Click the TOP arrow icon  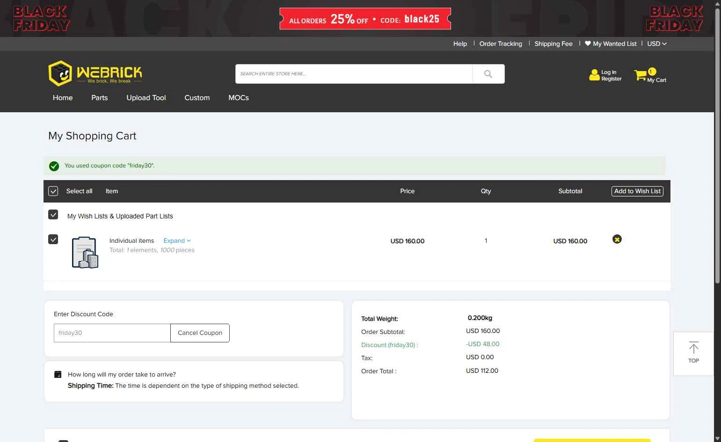pyautogui.click(x=693, y=347)
